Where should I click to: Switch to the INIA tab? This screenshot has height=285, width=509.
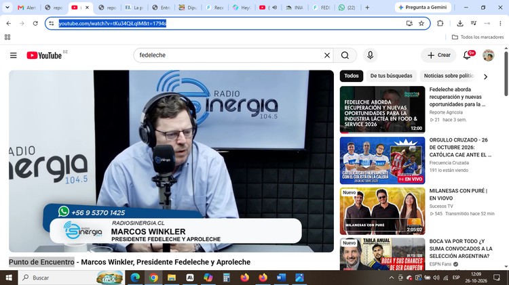point(295,7)
